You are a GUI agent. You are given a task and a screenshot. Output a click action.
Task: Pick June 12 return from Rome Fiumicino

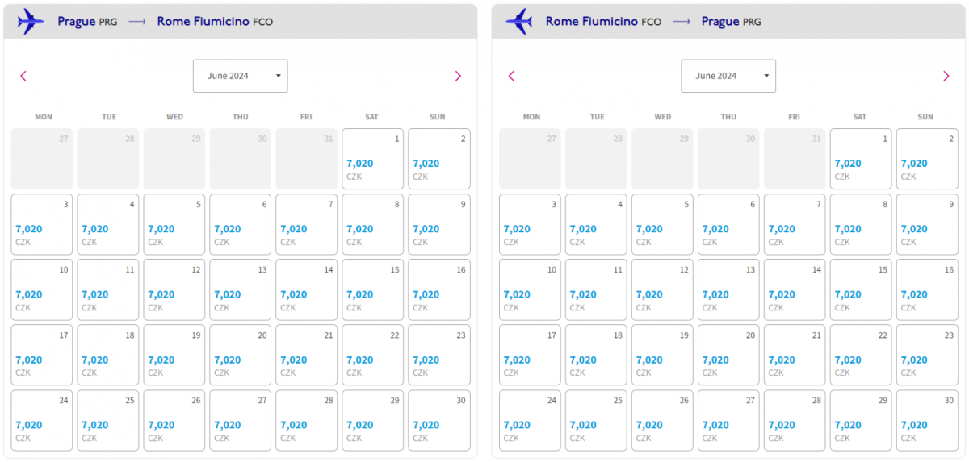pos(661,289)
